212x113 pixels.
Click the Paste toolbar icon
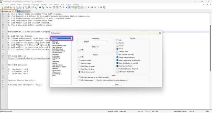pyautogui.click(x=29, y=7)
